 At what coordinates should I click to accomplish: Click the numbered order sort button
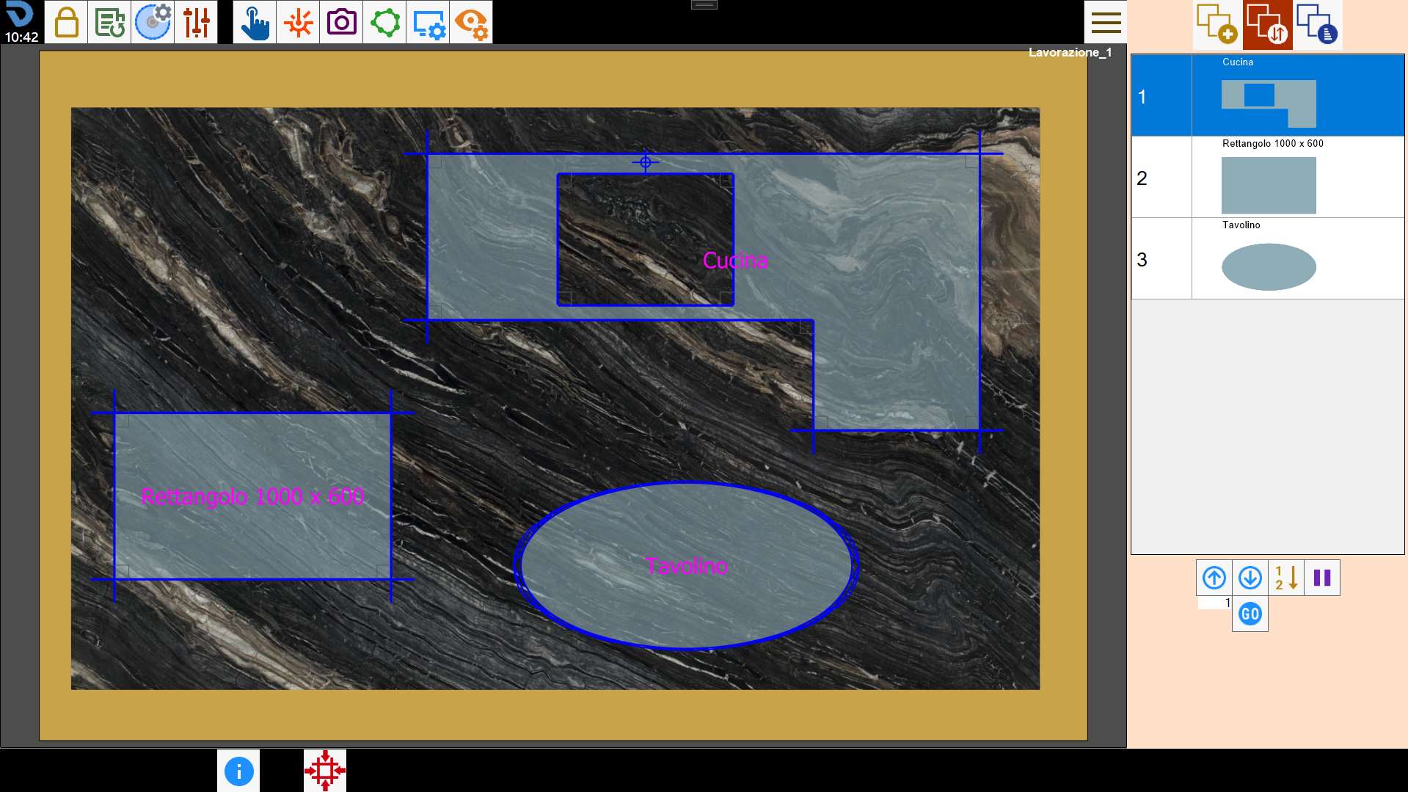click(1286, 578)
